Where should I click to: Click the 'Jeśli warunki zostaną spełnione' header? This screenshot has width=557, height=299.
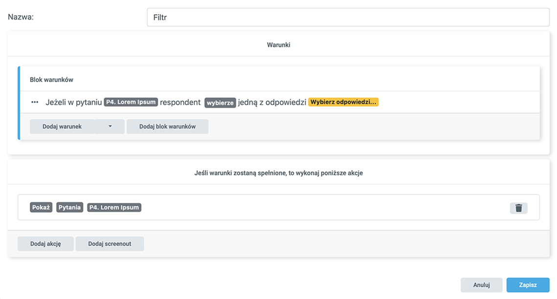click(278, 173)
